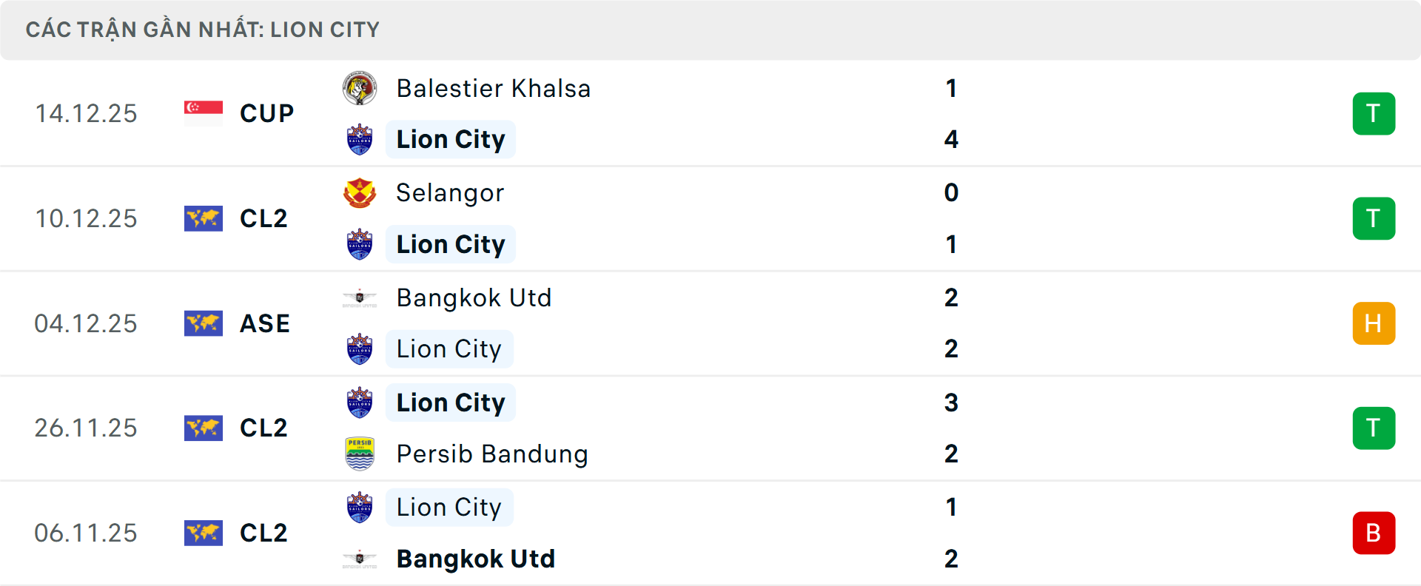This screenshot has width=1421, height=586.
Task: Open Bangkok Utd link in 06.11.25 match
Action: [476, 559]
